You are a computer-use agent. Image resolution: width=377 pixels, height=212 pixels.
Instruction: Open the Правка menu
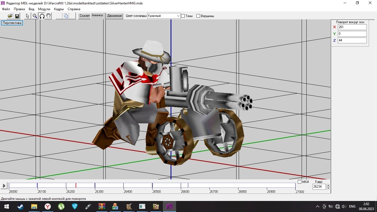[19, 9]
